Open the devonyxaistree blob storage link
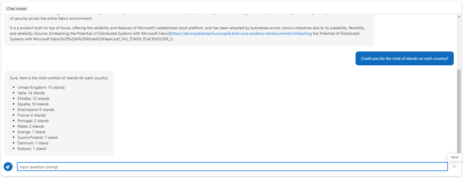 242,33
